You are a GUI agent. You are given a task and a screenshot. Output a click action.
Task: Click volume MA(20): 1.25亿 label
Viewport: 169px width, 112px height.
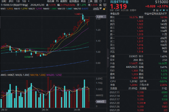tap(54, 75)
